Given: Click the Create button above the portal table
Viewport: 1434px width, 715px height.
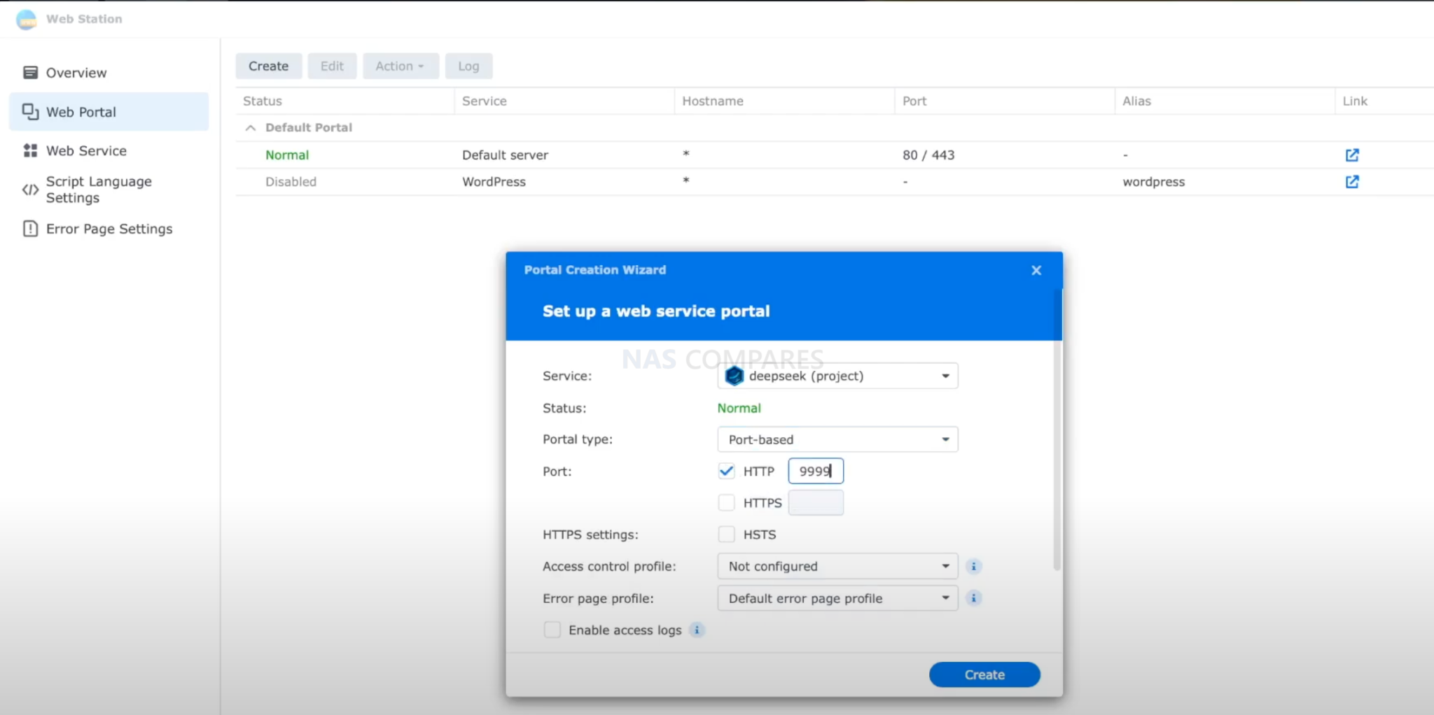Looking at the screenshot, I should [268, 65].
